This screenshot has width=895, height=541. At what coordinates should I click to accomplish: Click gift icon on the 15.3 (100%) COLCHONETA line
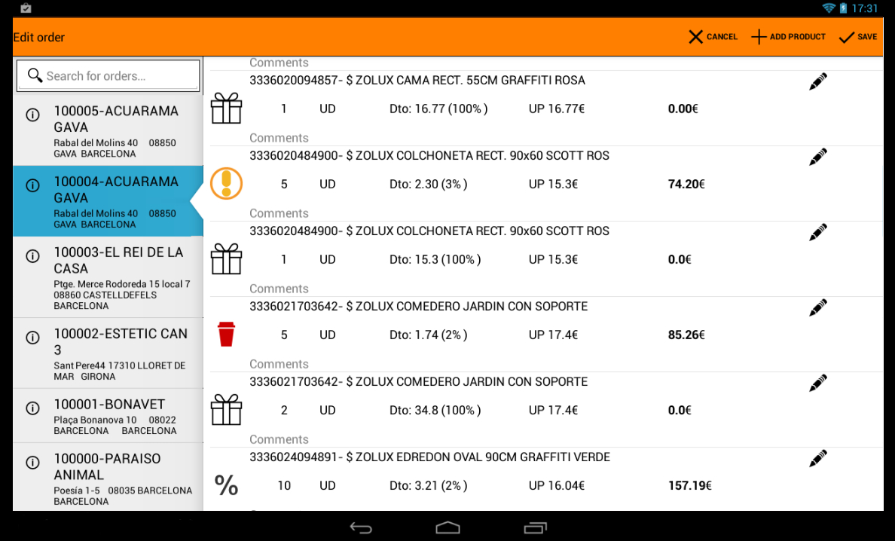[227, 259]
